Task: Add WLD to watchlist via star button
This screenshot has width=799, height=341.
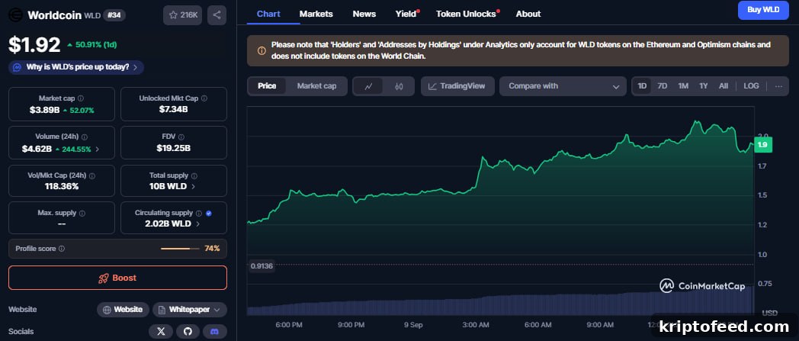Action: [182, 14]
